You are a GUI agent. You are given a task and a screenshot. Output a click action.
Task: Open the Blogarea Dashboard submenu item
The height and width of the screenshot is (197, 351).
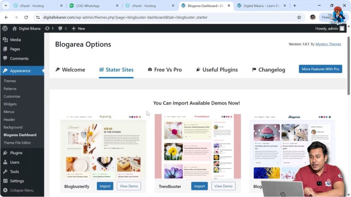click(x=20, y=135)
